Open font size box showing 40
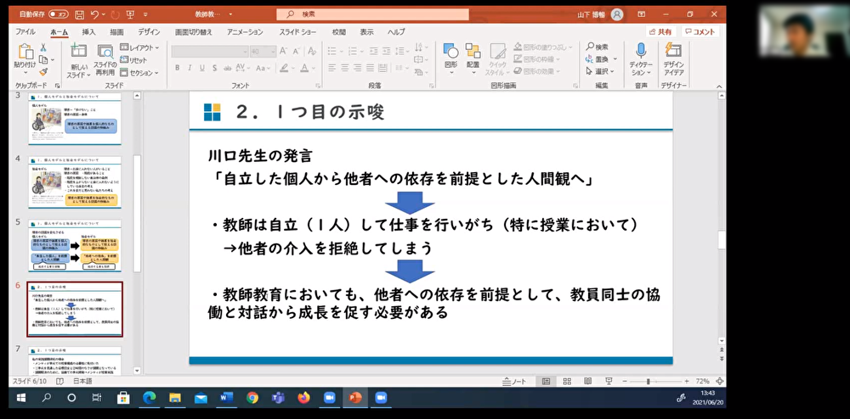The height and width of the screenshot is (419, 850). (263, 52)
